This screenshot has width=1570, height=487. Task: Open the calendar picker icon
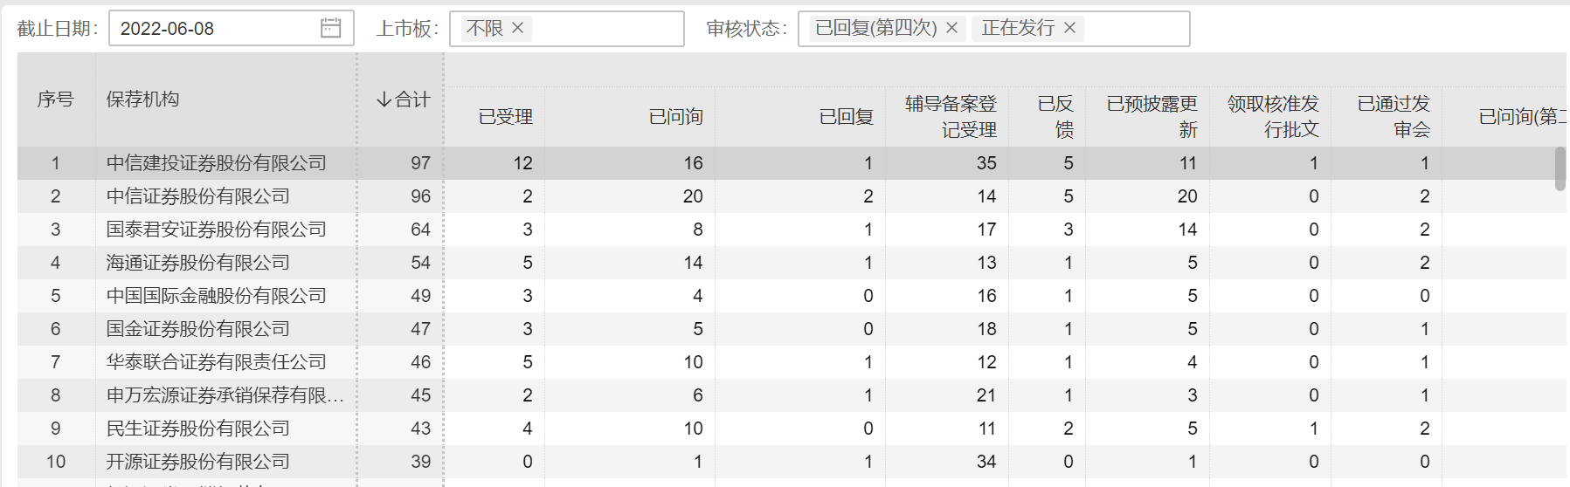330,28
